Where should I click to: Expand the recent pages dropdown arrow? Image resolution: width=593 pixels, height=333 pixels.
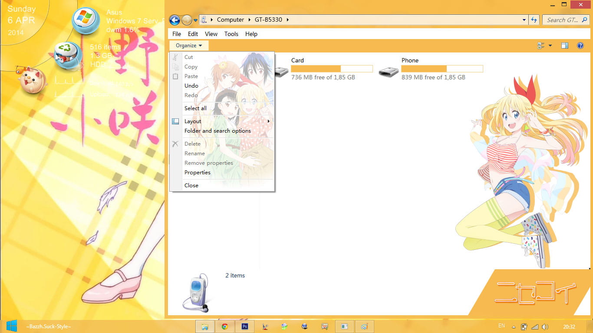pyautogui.click(x=195, y=20)
